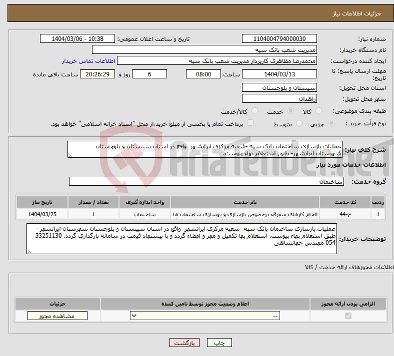Click the چاپ print button
Viewport: 394px width, 356px height.
(x=219, y=343)
